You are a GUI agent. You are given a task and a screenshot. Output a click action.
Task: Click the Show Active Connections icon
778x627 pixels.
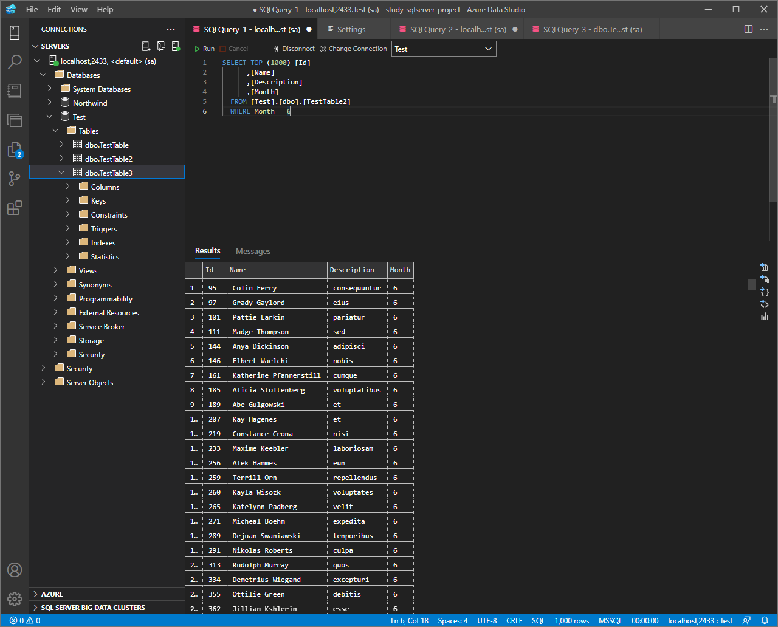176,46
